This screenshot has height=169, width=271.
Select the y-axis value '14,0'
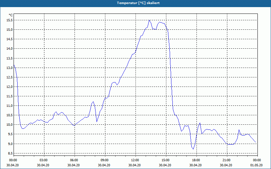(10, 49)
